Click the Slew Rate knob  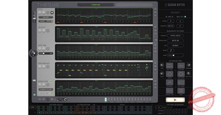tap(188, 74)
